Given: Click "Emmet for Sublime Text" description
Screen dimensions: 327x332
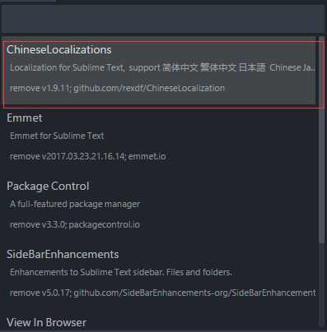Looking at the screenshot, I should (57, 136).
